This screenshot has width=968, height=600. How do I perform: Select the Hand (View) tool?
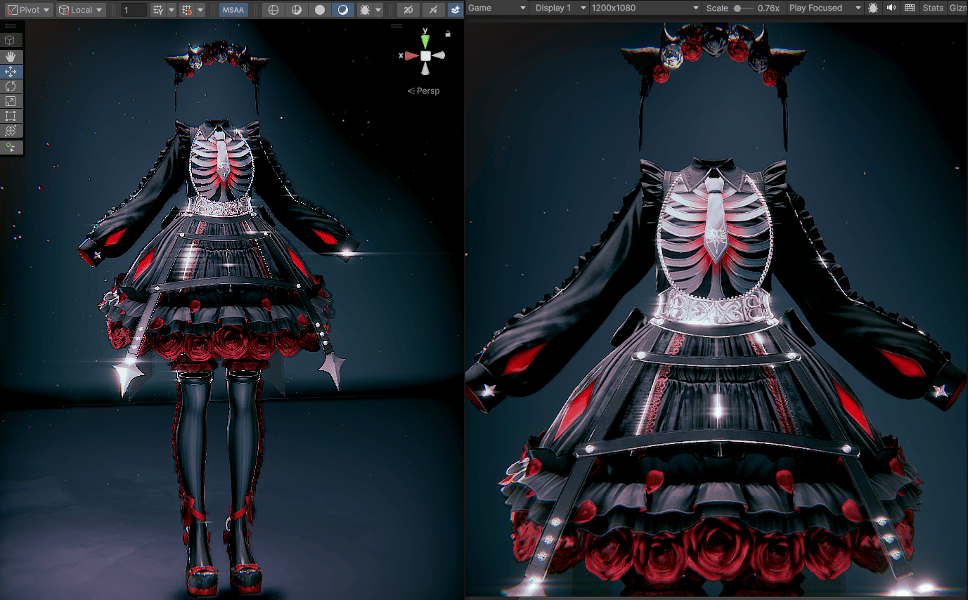pyautogui.click(x=11, y=56)
